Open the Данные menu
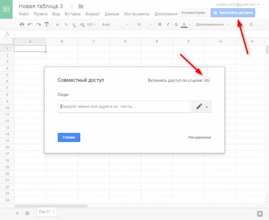This screenshot has height=220, width=269. pyautogui.click(x=112, y=14)
